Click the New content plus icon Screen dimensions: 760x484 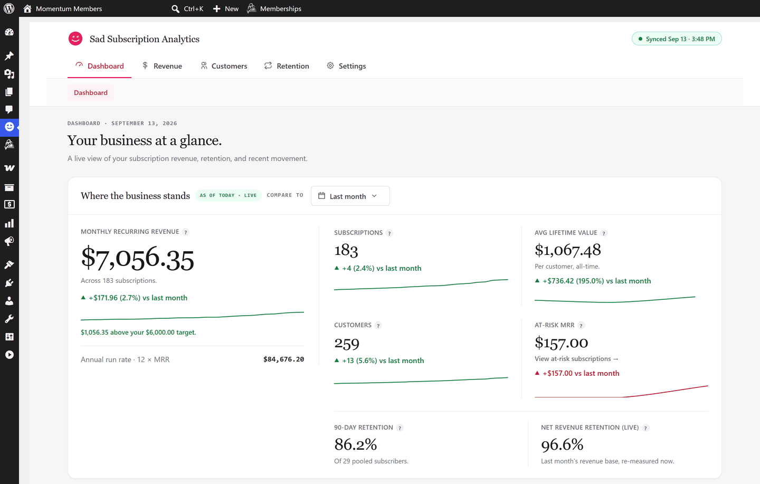click(216, 8)
